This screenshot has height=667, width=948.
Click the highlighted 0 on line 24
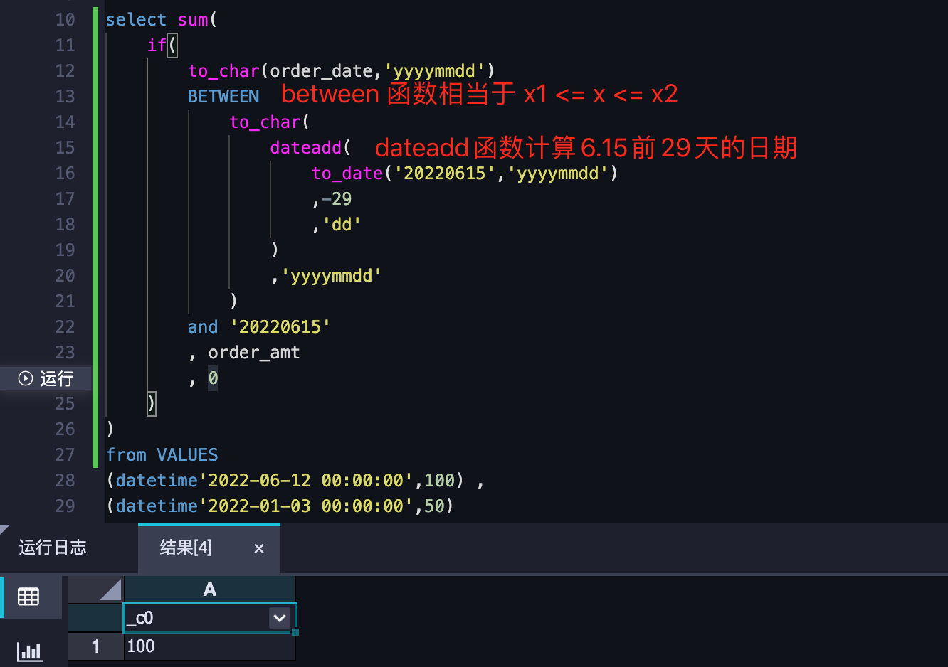214,378
